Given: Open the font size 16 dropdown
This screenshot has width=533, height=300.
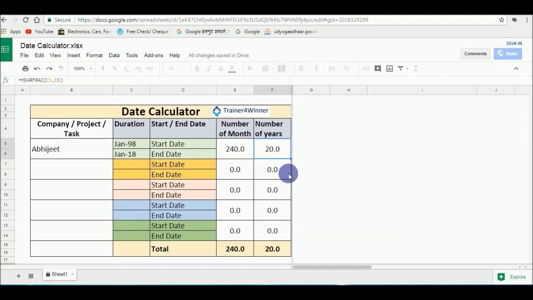Looking at the screenshot, I should pos(177,69).
